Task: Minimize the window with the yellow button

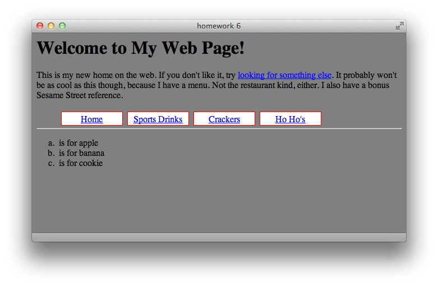Action: 51,26
